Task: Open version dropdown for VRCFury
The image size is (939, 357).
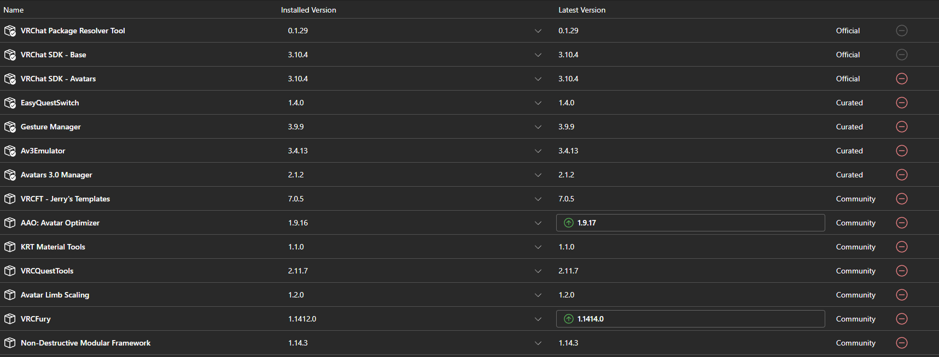Action: pyautogui.click(x=538, y=319)
